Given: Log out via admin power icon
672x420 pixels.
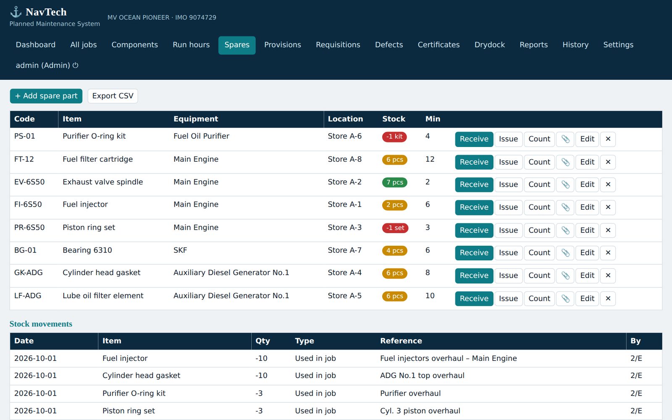Looking at the screenshot, I should 76,65.
